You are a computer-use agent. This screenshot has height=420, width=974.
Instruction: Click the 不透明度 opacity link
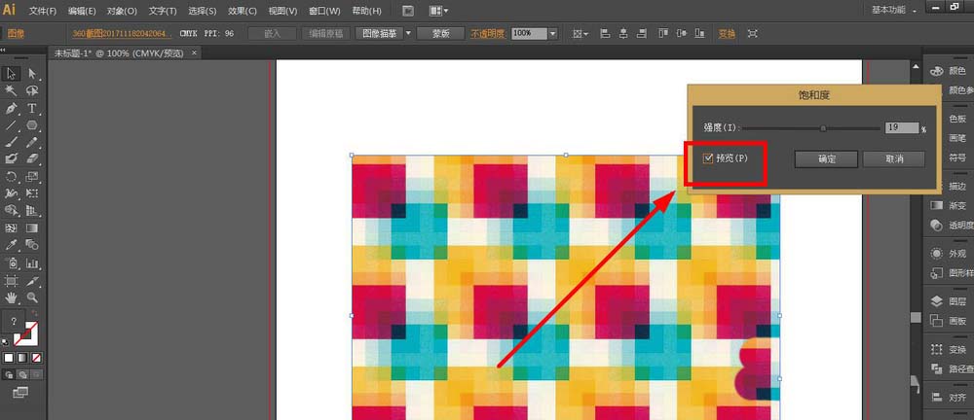(x=488, y=33)
